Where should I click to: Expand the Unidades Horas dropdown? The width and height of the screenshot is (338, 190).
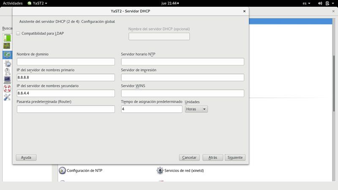[196, 109]
